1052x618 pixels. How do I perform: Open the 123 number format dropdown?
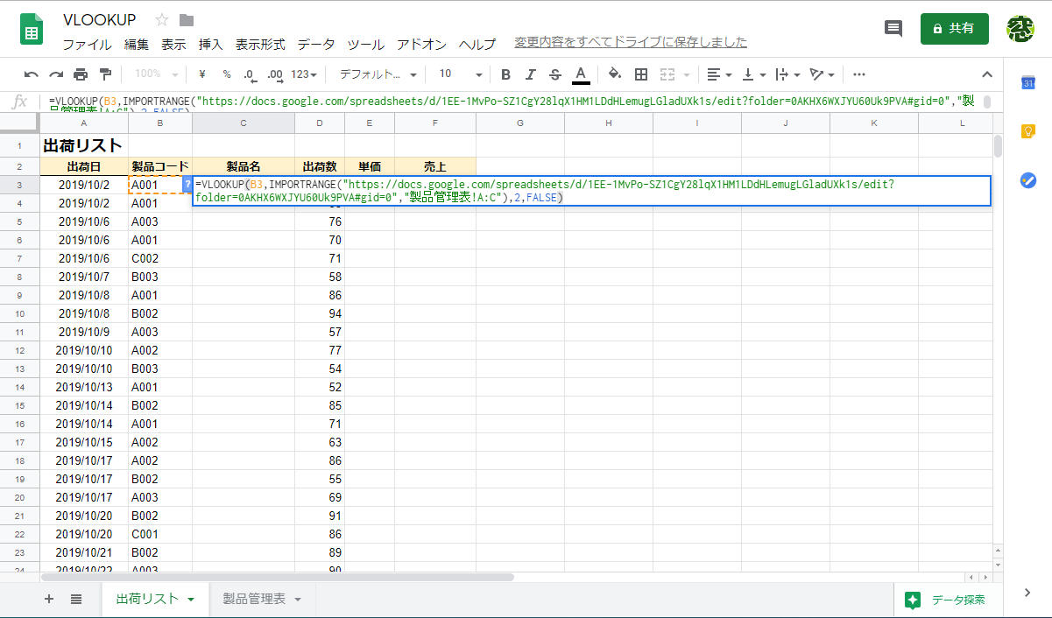point(304,74)
